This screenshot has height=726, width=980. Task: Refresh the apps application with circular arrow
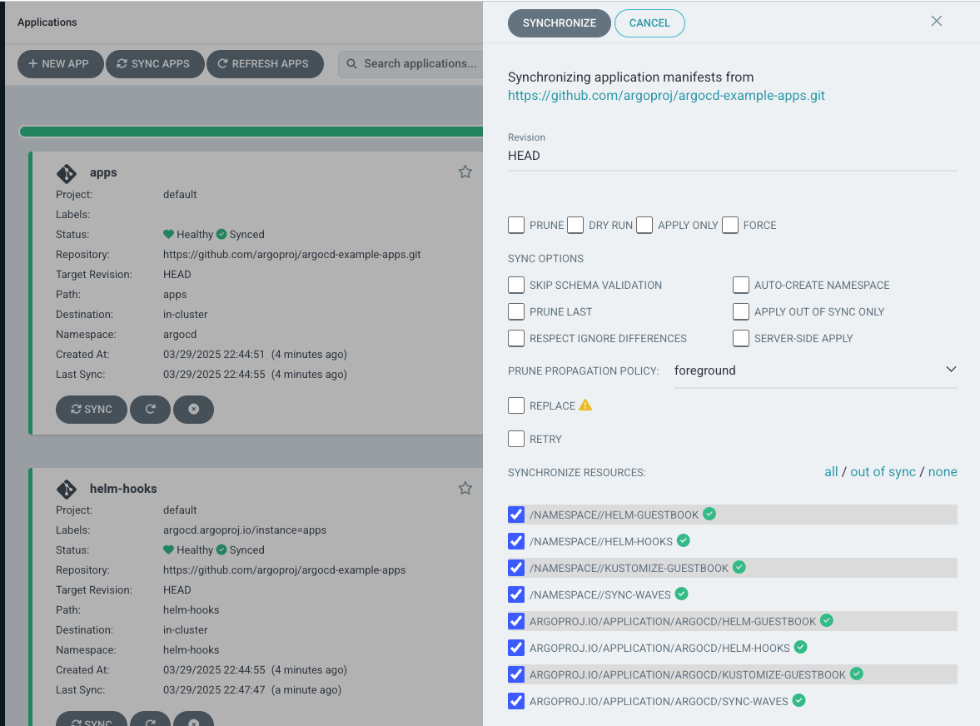[x=150, y=410]
